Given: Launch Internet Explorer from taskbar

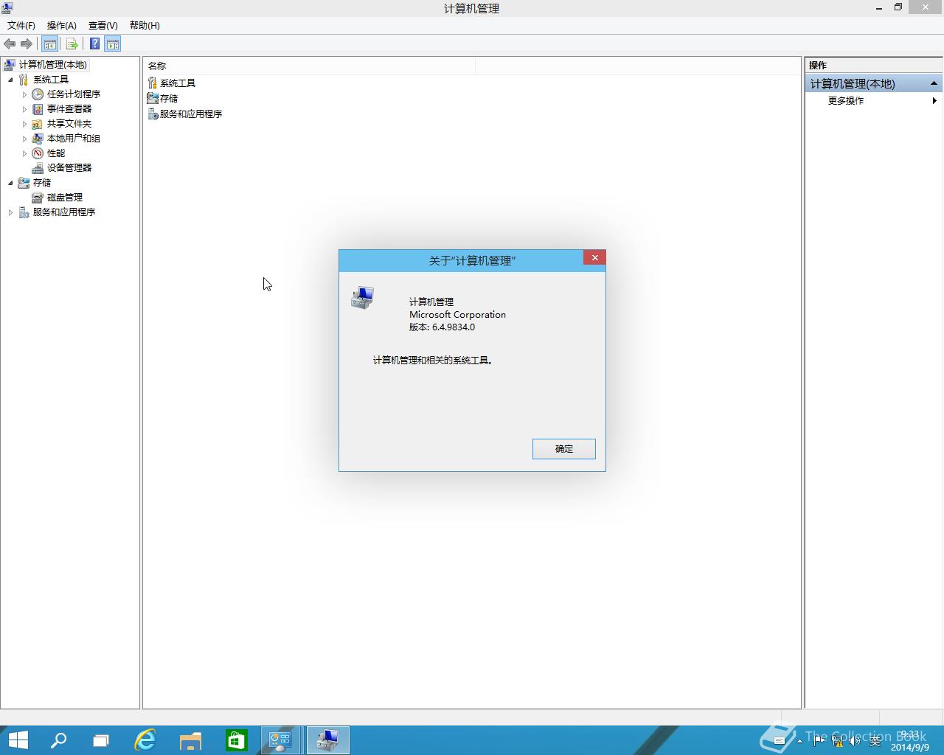Looking at the screenshot, I should coord(145,740).
